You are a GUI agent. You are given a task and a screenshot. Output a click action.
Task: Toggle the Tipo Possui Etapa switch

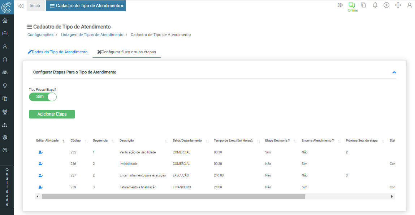click(43, 97)
